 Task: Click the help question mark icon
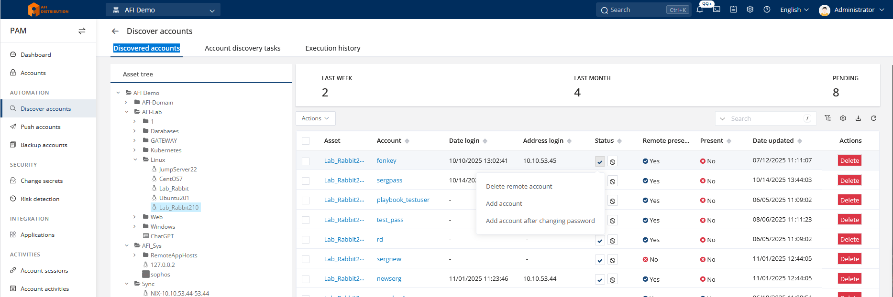767,10
